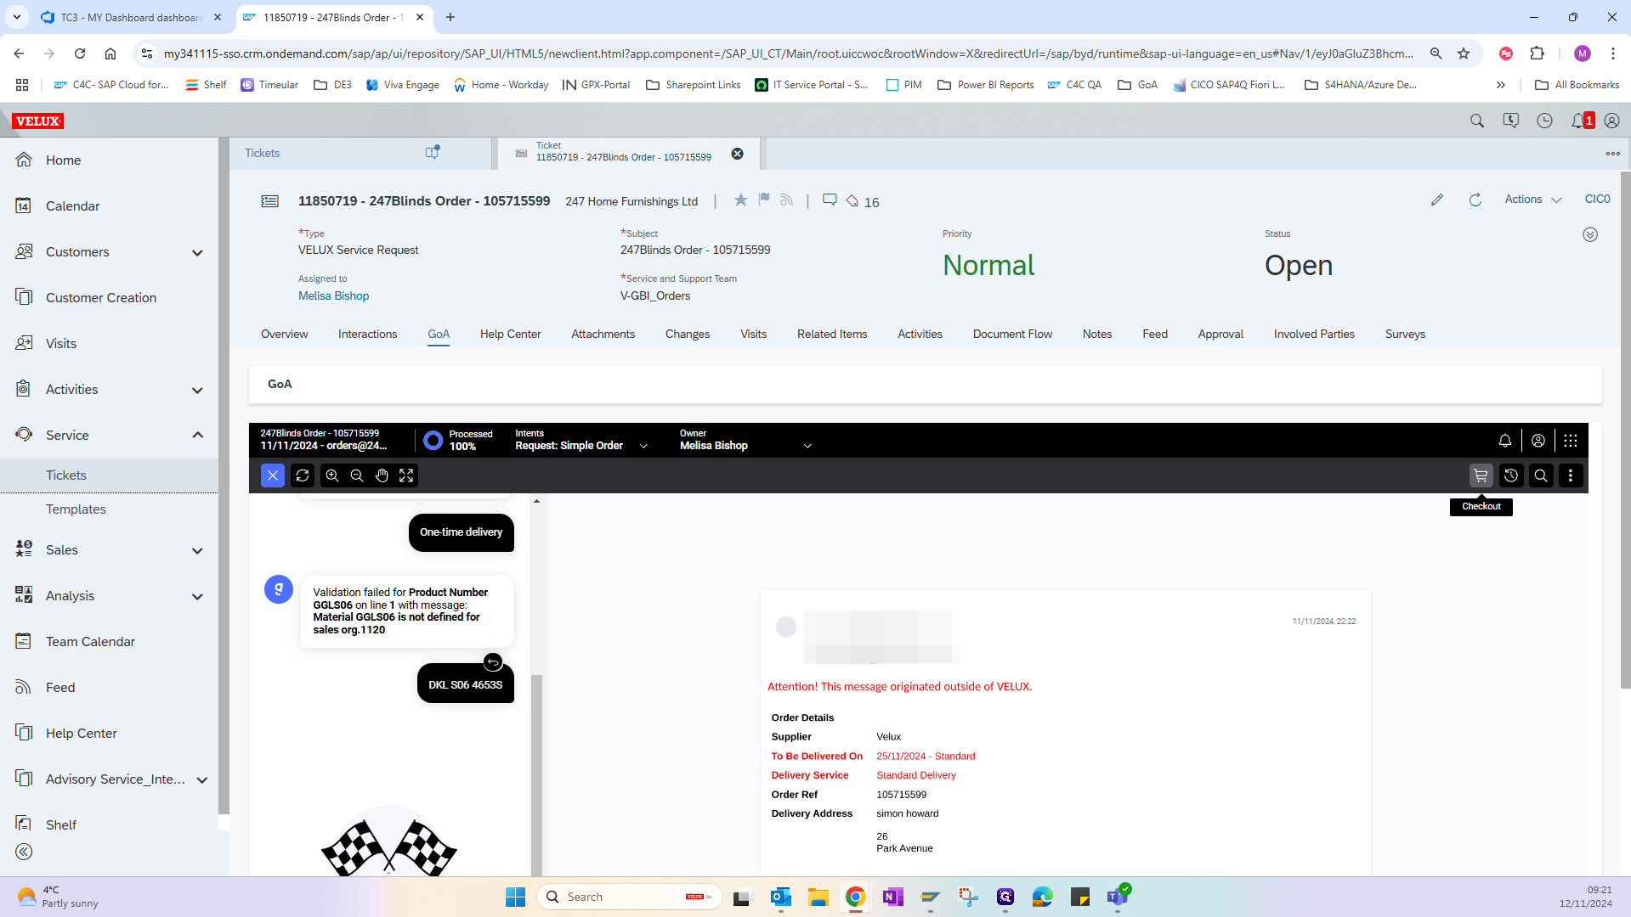1631x917 pixels.
Task: Open the GoA history clock icon
Action: coord(1511,475)
